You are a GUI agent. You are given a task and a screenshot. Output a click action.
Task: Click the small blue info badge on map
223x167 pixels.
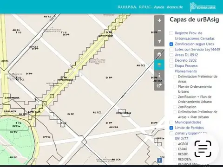click(160, 160)
